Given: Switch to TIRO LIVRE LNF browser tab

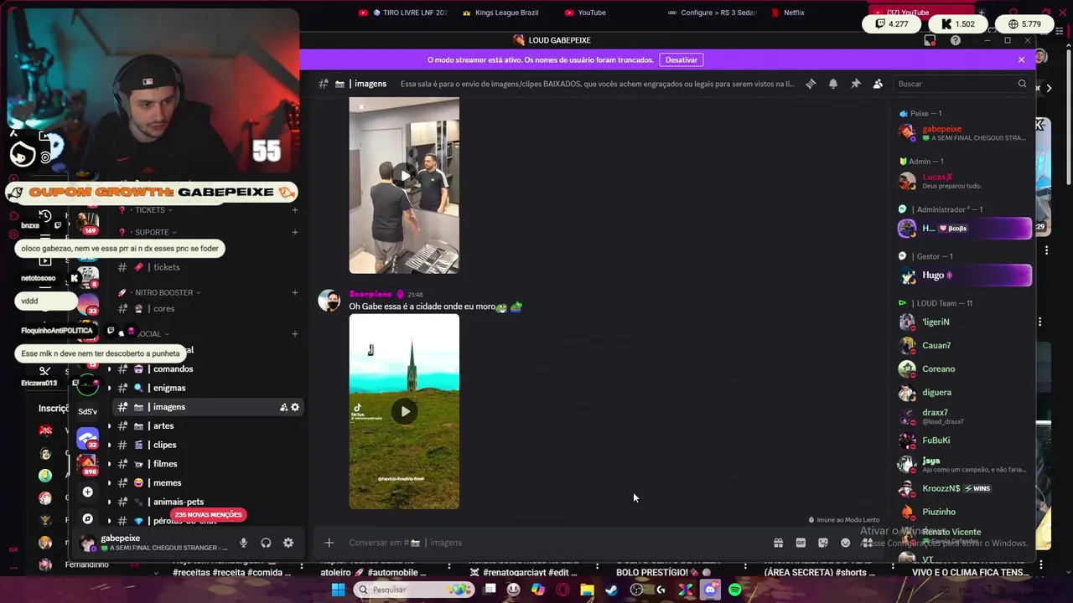Looking at the screenshot, I should (x=403, y=13).
